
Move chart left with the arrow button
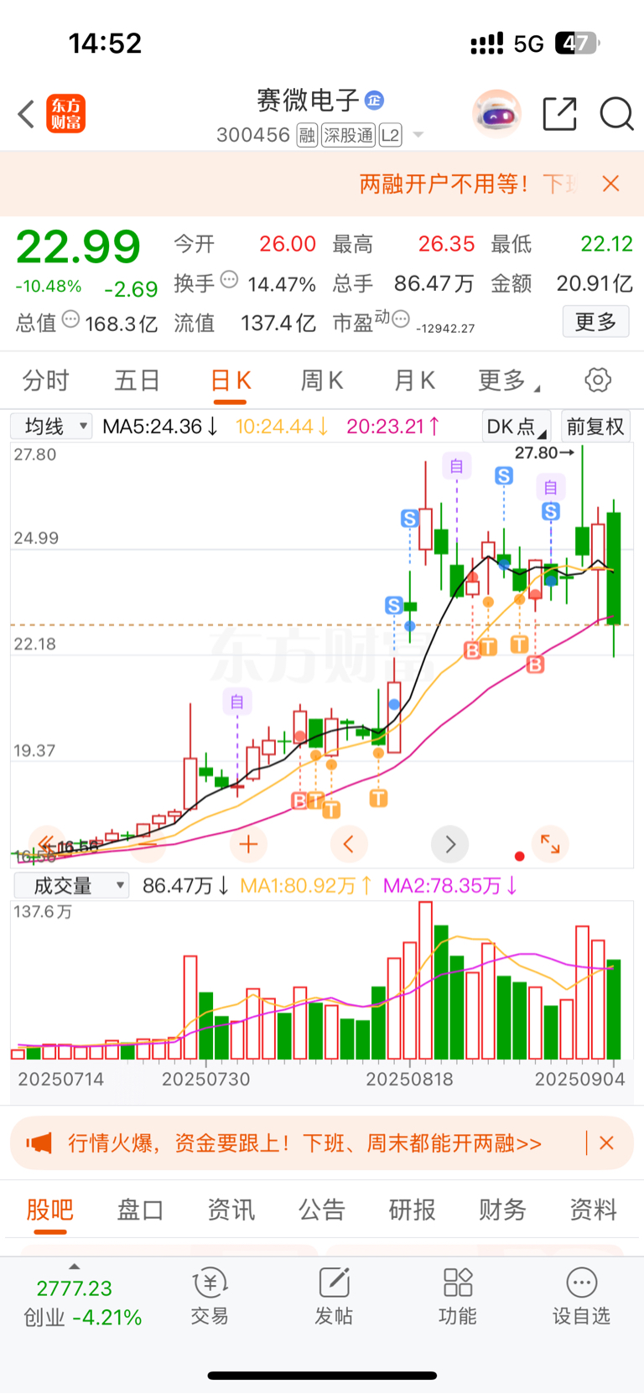click(349, 844)
